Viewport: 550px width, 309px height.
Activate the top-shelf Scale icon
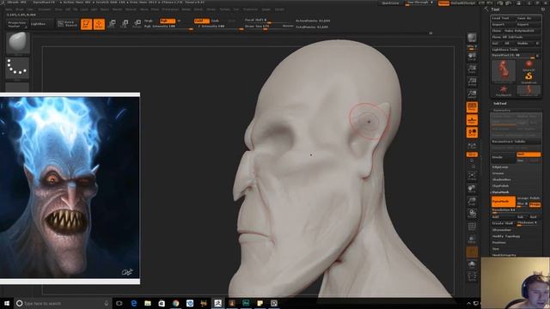tap(125, 24)
